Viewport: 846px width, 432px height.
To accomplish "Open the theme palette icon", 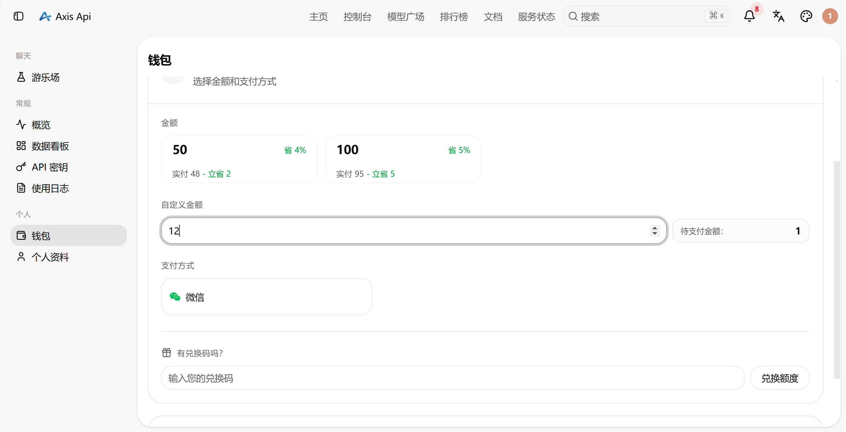I will (x=806, y=16).
